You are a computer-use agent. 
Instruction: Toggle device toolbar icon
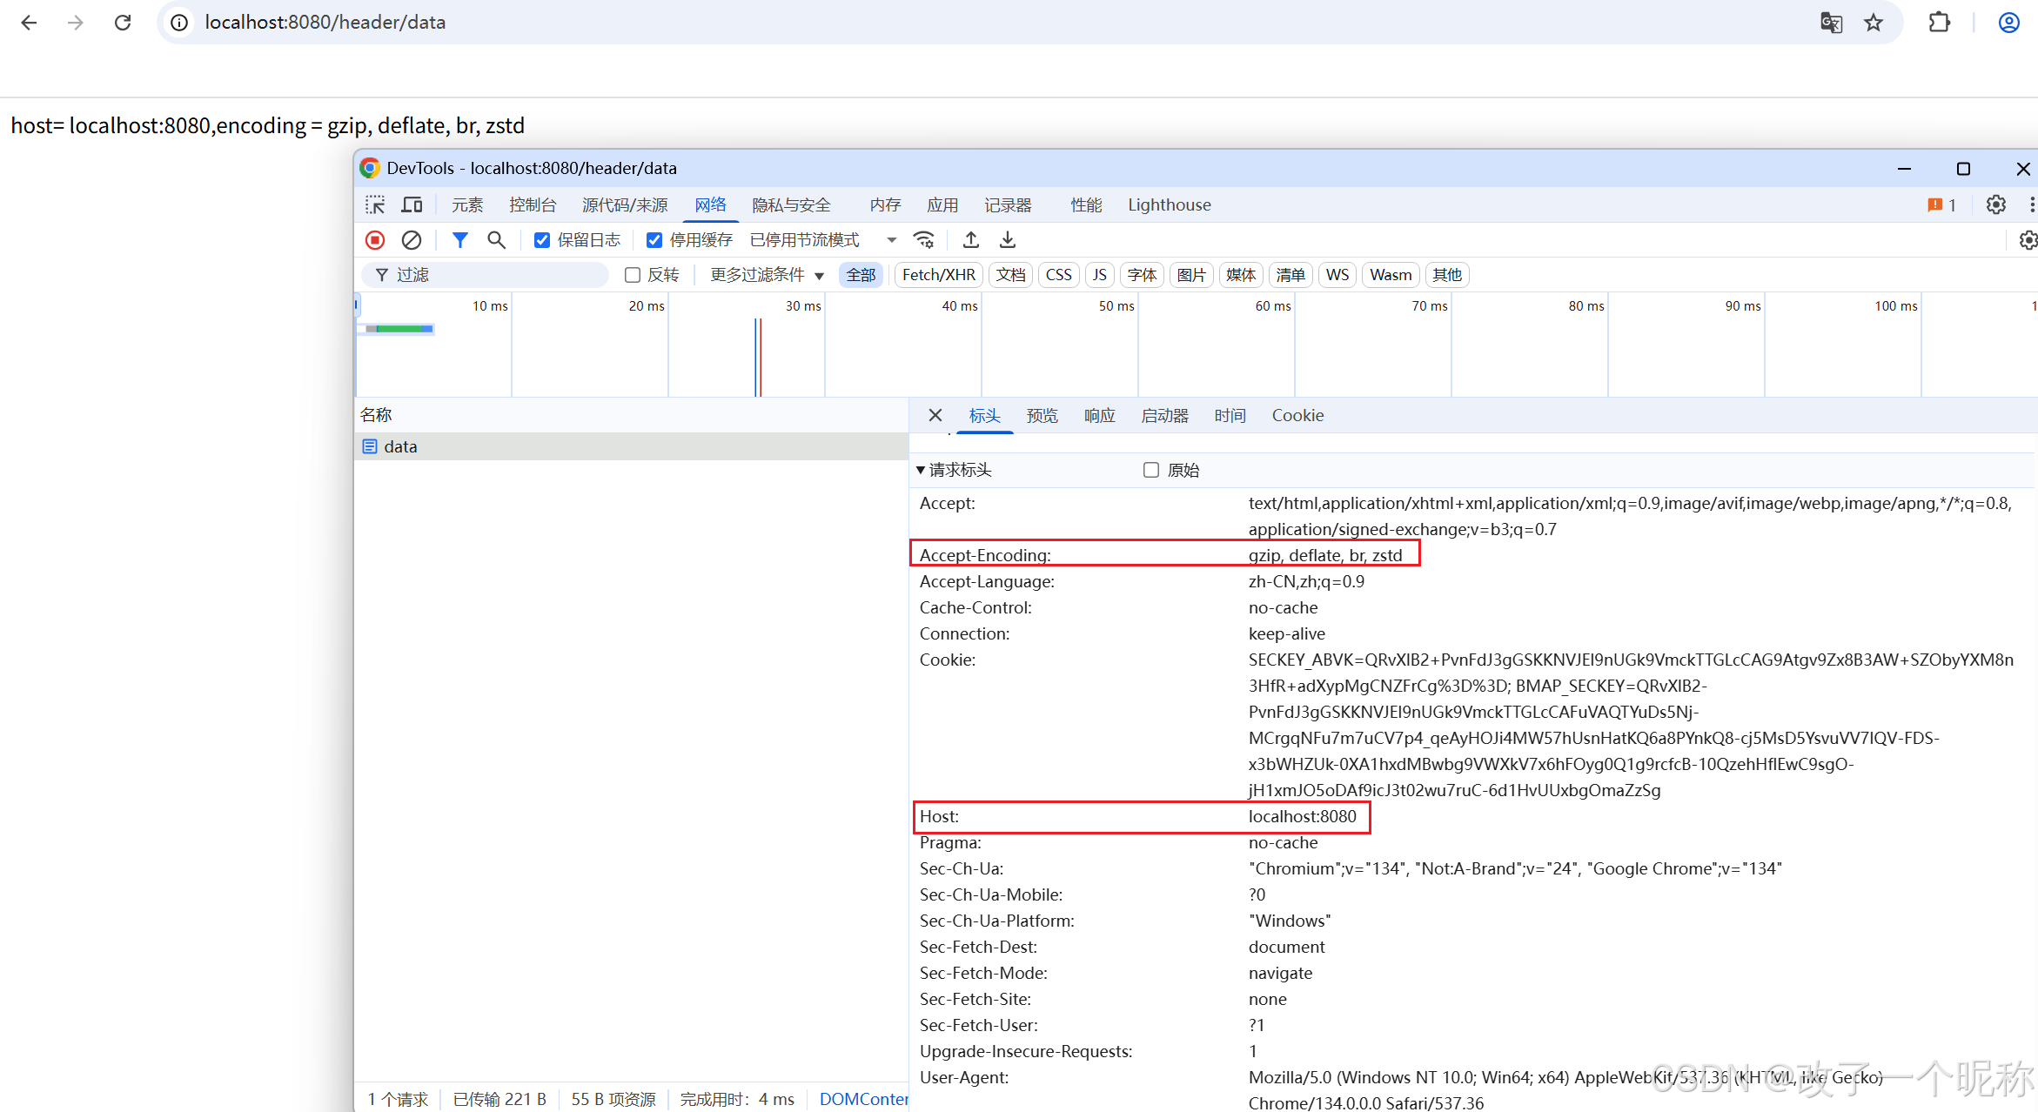pos(412,204)
